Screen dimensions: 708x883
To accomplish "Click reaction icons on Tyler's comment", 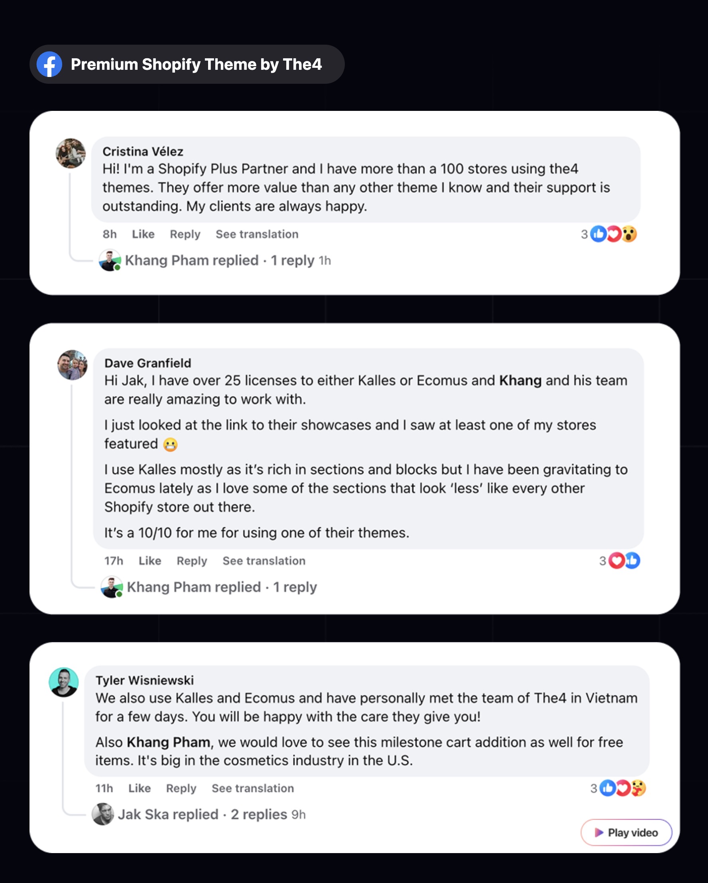I will 622,788.
